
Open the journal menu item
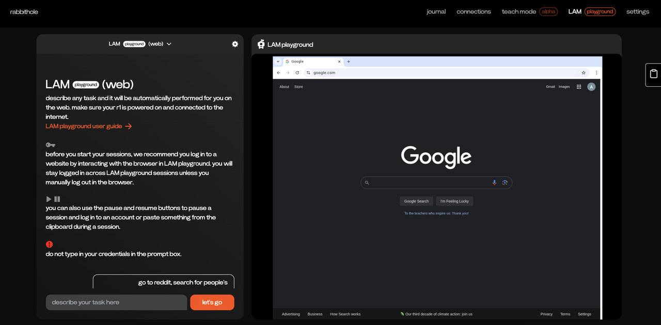click(436, 11)
